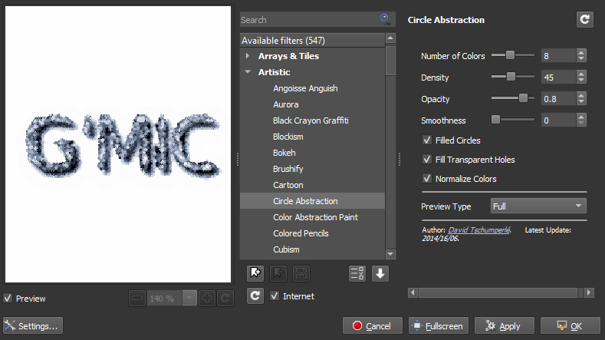605x340 pixels.
Task: Click the rename fave icon
Action: (301, 273)
